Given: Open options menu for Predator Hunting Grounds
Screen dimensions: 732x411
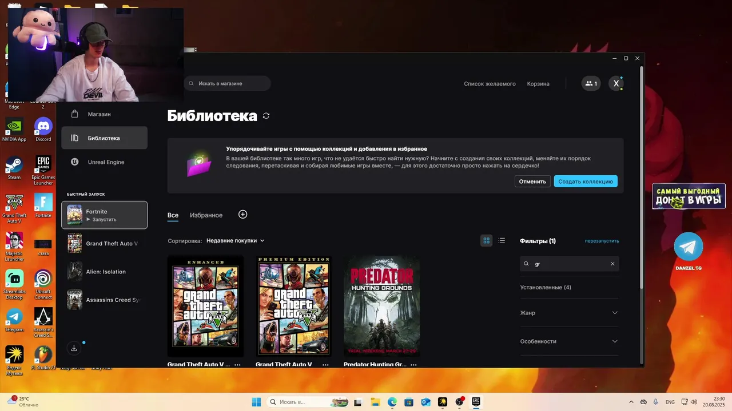Looking at the screenshot, I should tap(413, 364).
